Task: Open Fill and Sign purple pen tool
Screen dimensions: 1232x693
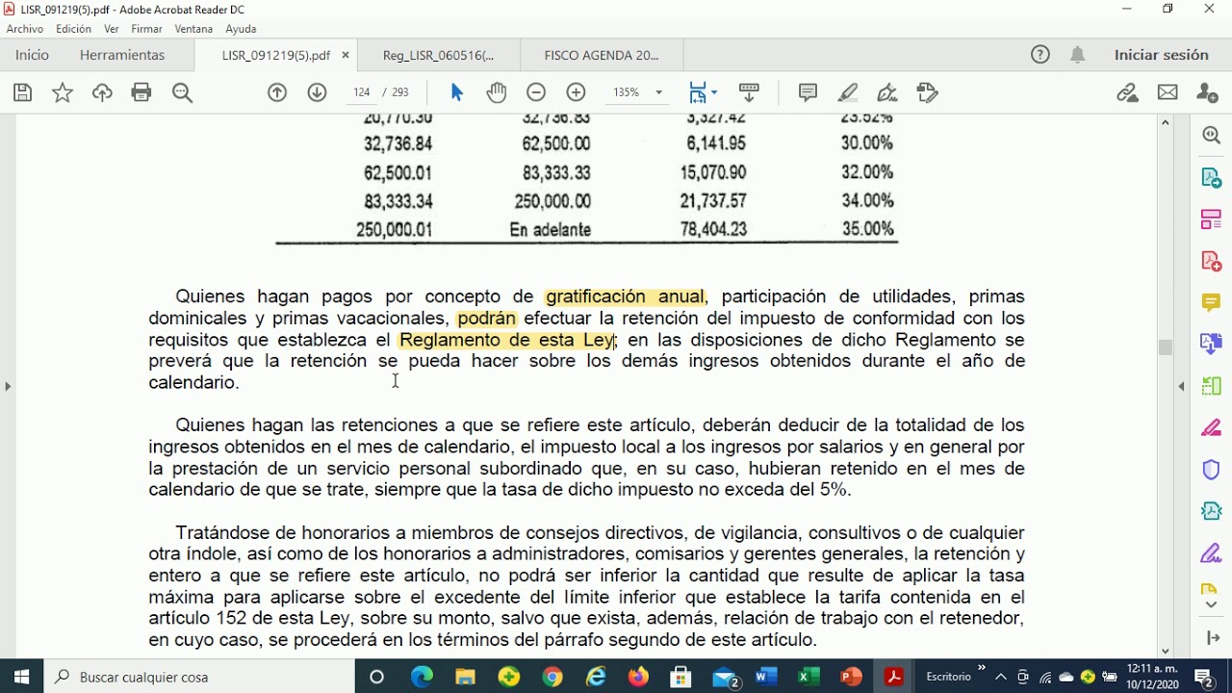Action: (x=1212, y=553)
